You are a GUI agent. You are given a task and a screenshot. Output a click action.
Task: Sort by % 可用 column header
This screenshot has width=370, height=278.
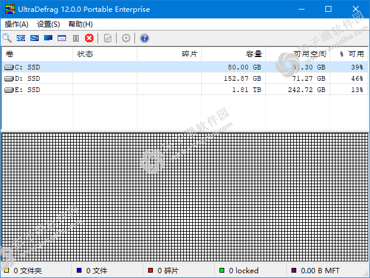tap(349, 54)
